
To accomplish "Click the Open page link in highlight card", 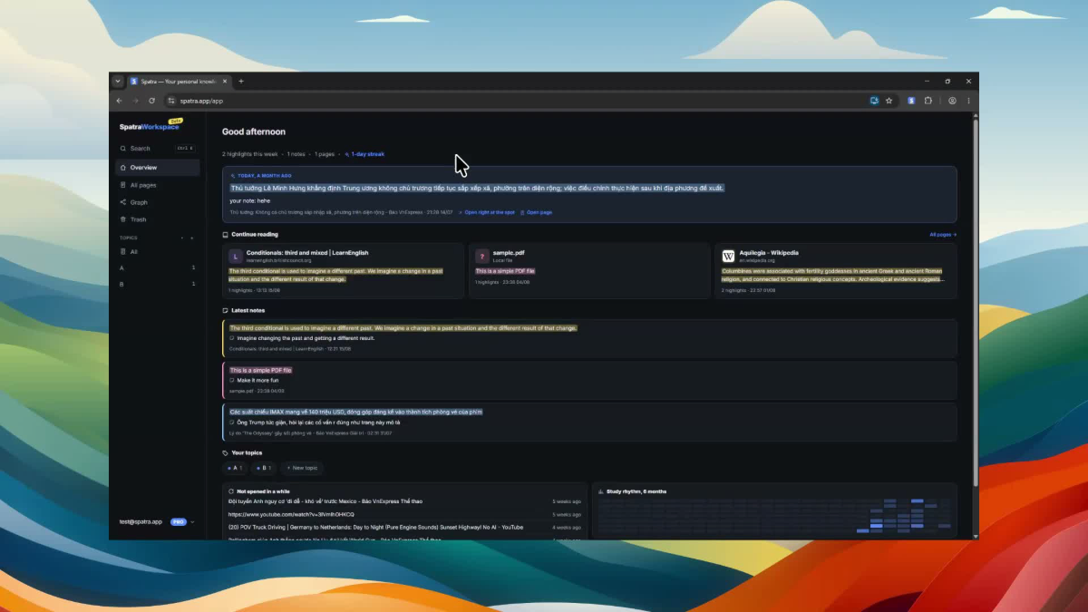I will pyautogui.click(x=536, y=212).
